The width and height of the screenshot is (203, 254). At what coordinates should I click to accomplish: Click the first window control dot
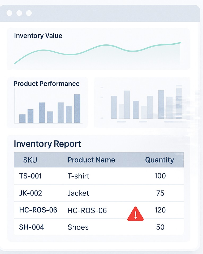click(9, 13)
